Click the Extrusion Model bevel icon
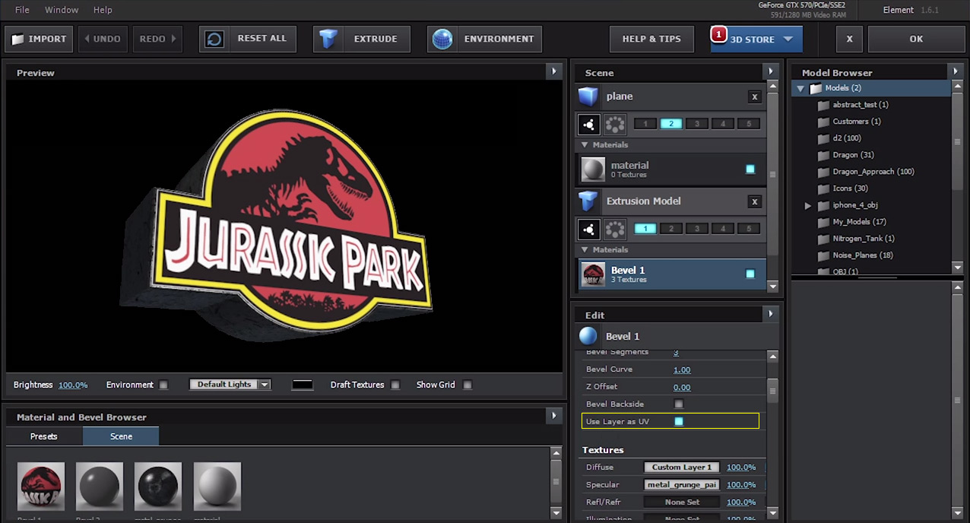The height and width of the screenshot is (523, 970). click(x=588, y=201)
